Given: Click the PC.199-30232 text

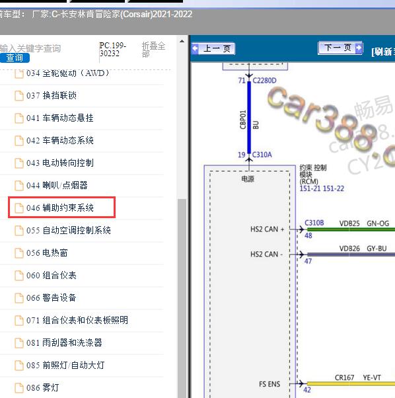Looking at the screenshot, I should coord(112,50).
